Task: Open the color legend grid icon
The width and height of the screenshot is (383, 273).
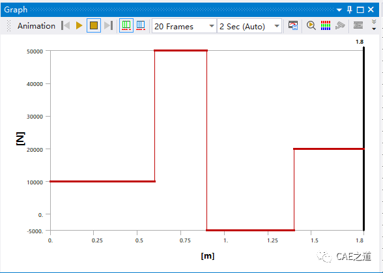Action: point(326,25)
